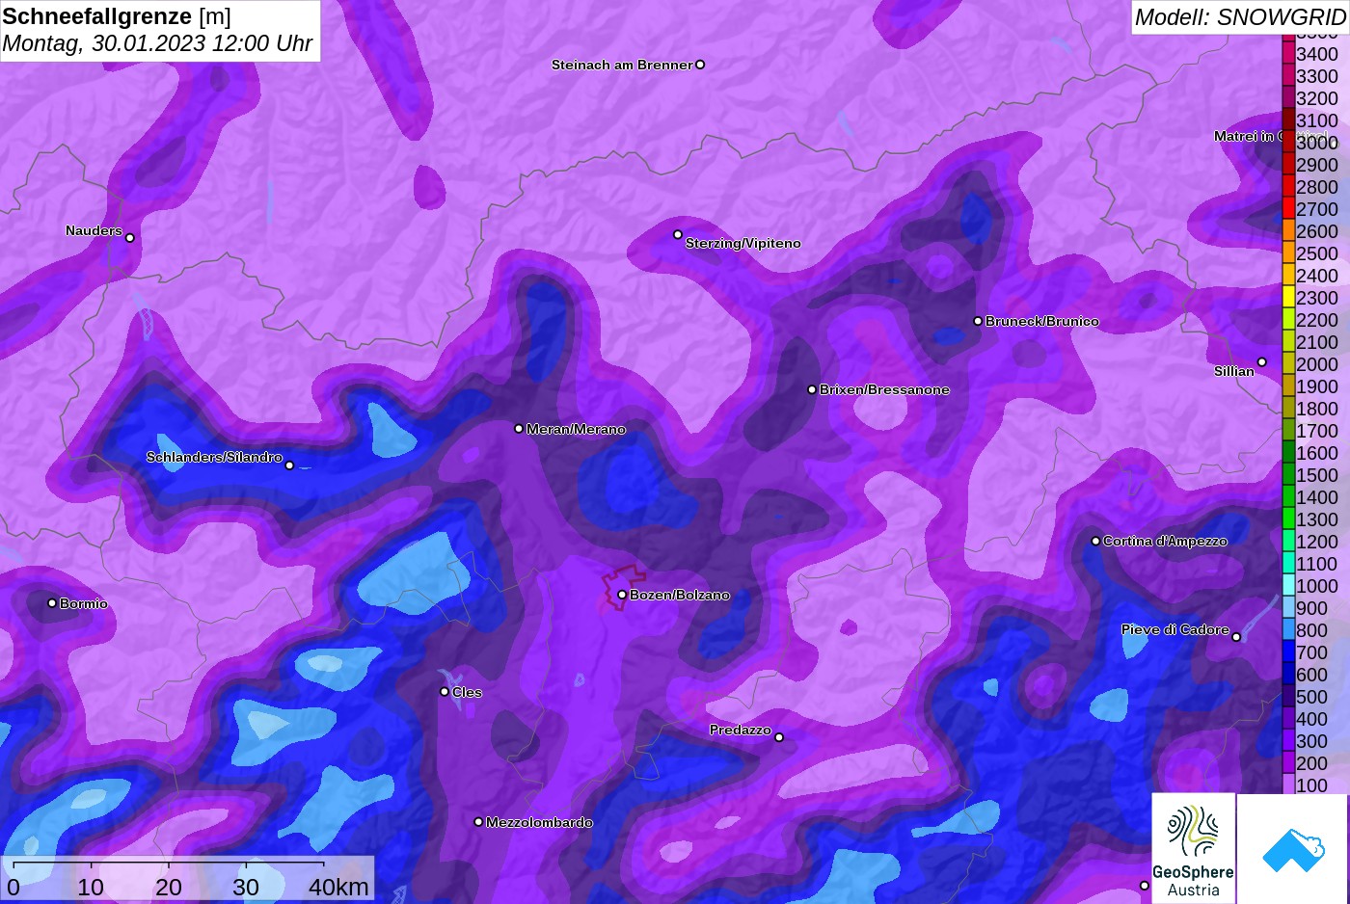The width and height of the screenshot is (1350, 904).
Task: Select the Bormio location marker
Action: [x=52, y=603]
